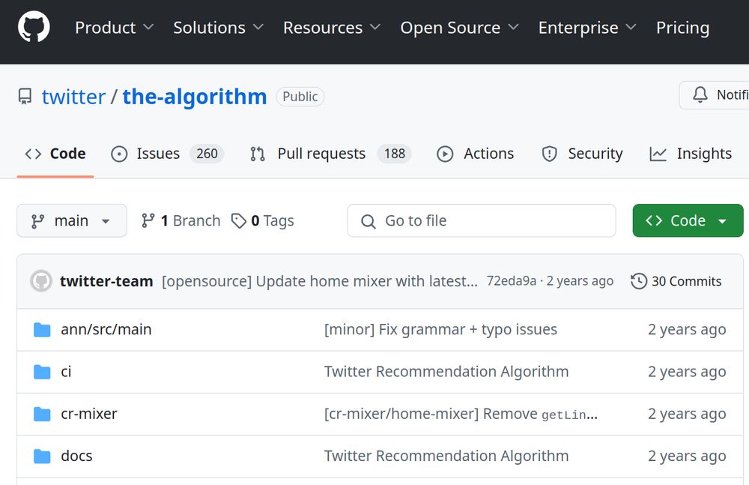Screen dimensions: 749x485
Task: Click the pull request icon
Action: tap(258, 154)
